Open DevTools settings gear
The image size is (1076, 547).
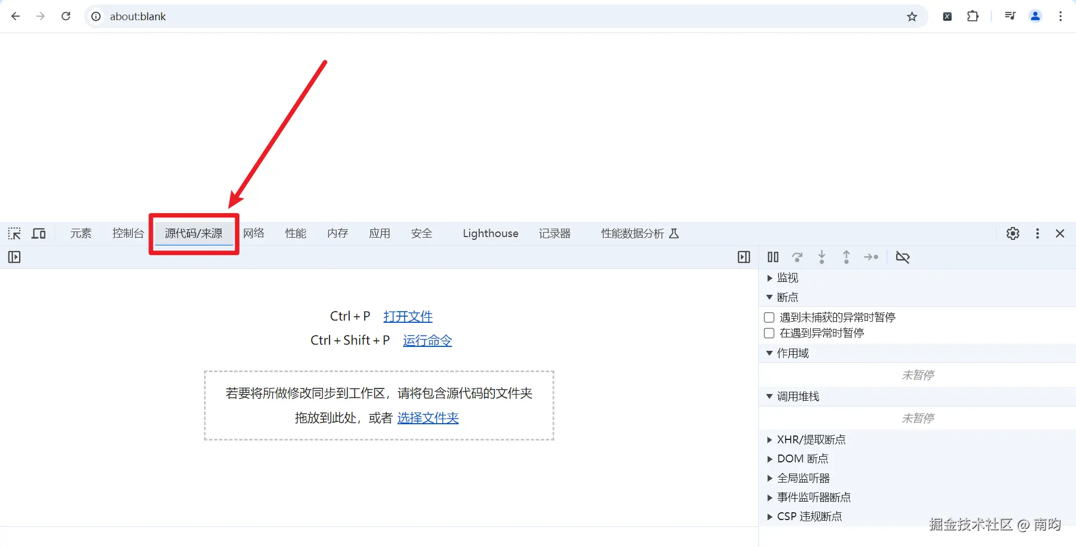click(x=1013, y=233)
